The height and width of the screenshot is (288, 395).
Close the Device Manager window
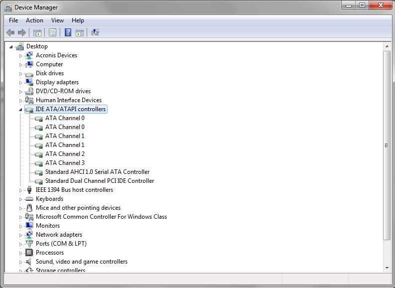click(x=381, y=5)
